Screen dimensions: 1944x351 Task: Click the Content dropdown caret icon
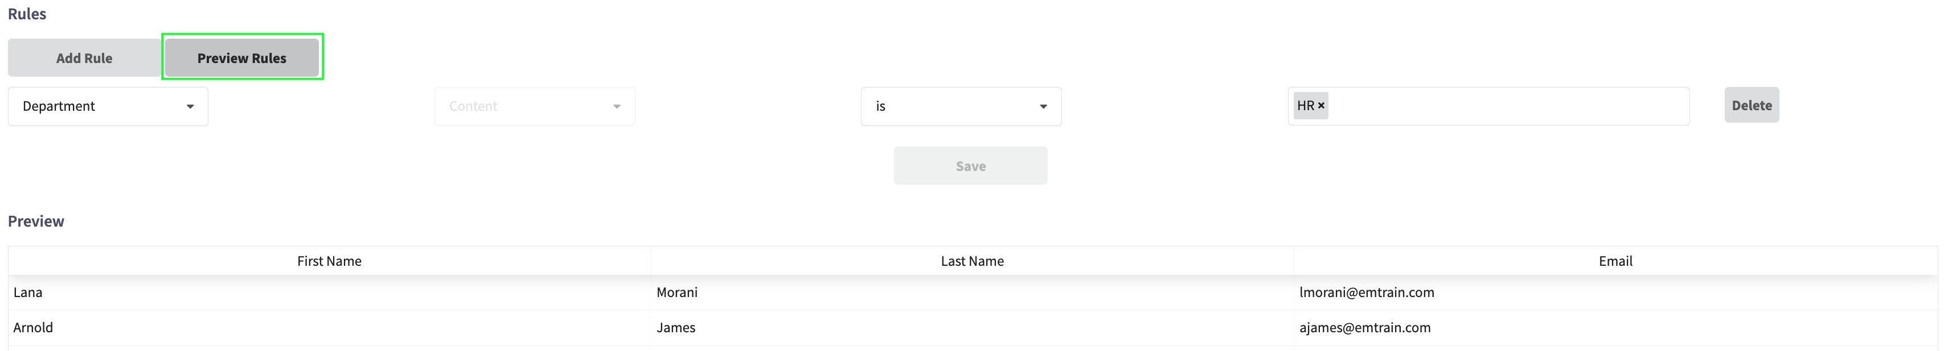(617, 107)
